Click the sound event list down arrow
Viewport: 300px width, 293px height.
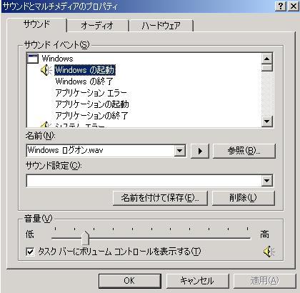pos(267,121)
